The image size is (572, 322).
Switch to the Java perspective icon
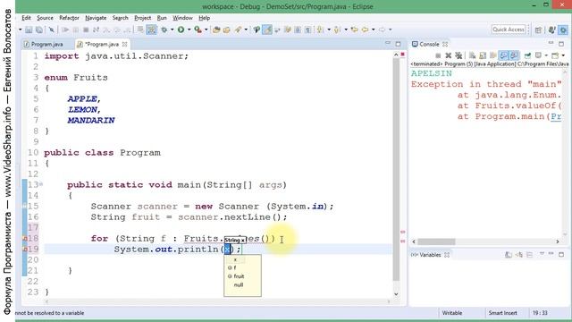(552, 30)
